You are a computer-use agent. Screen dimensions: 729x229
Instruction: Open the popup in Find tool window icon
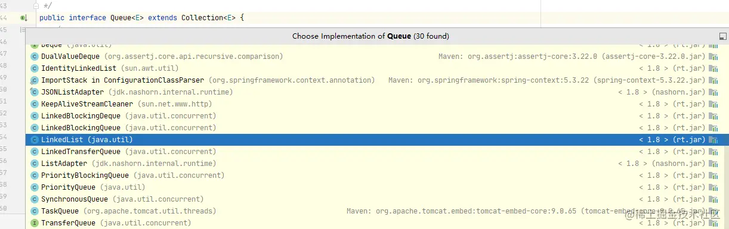(723, 36)
